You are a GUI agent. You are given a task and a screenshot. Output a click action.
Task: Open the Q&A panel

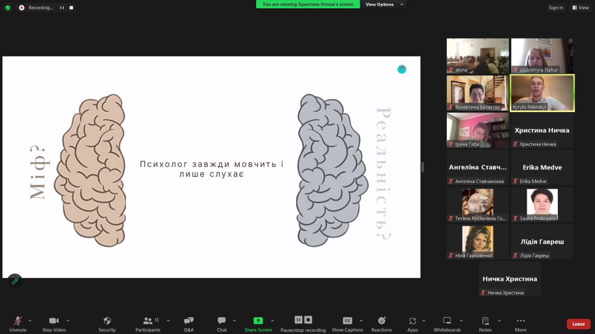click(x=189, y=324)
